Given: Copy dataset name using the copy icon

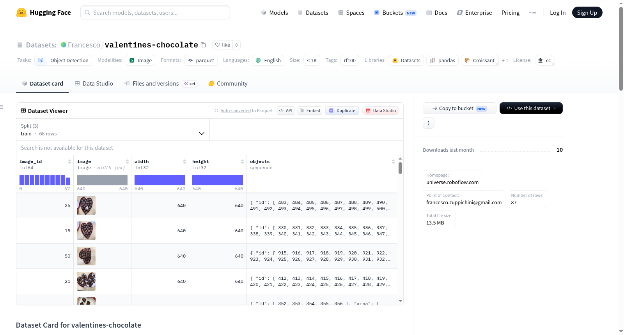Looking at the screenshot, I should (x=203, y=45).
